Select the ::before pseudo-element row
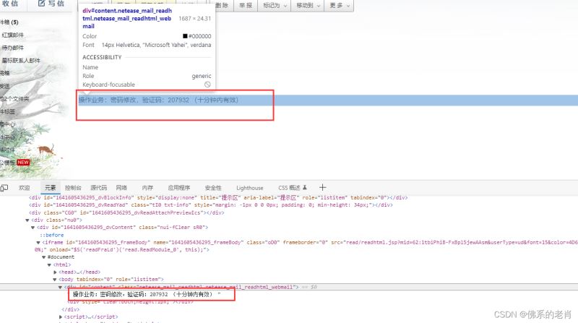 (51, 235)
